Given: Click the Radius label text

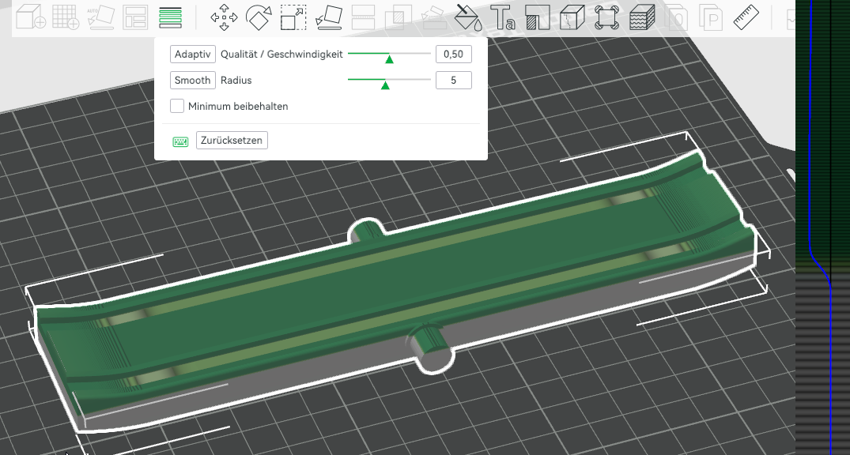Looking at the screenshot, I should point(236,80).
